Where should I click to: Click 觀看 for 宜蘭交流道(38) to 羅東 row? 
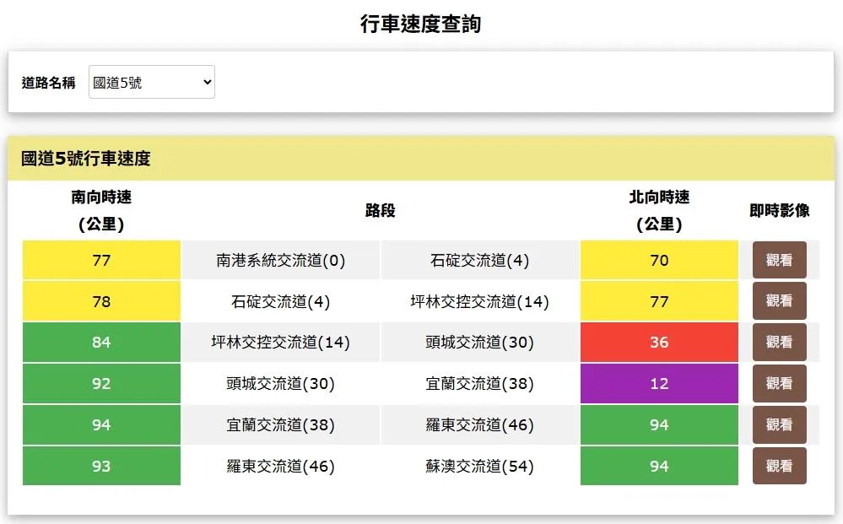(x=779, y=424)
